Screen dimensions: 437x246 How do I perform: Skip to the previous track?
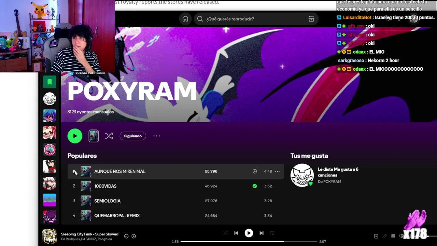(236, 233)
